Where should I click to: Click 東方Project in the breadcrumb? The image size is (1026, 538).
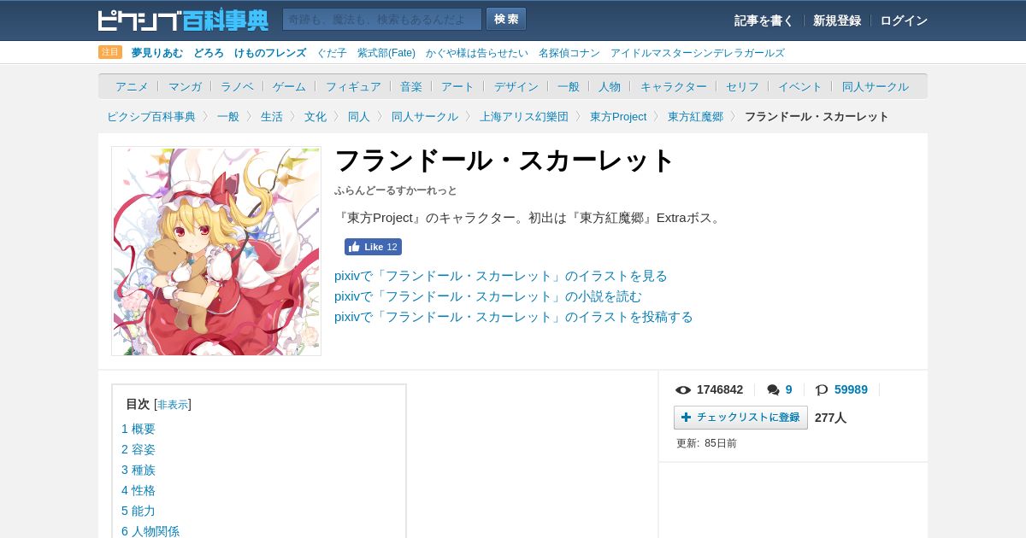[618, 116]
